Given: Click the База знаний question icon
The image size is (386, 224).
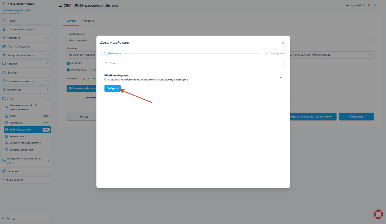Looking at the screenshot, I should click(x=4, y=180).
